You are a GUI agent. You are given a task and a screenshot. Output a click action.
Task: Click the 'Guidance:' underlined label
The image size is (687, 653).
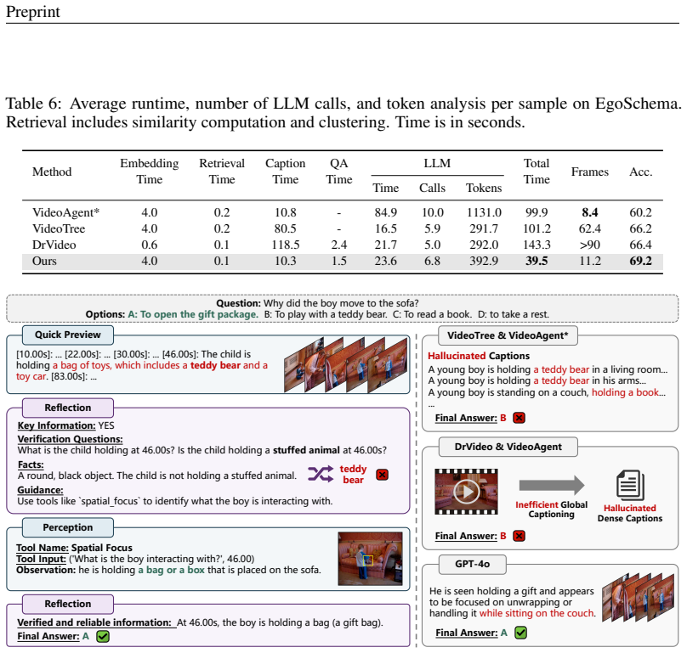tap(40, 490)
